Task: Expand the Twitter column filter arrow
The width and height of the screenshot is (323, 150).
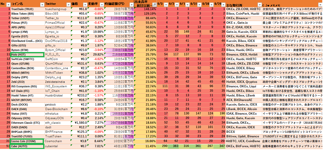Action: tap(68, 5)
